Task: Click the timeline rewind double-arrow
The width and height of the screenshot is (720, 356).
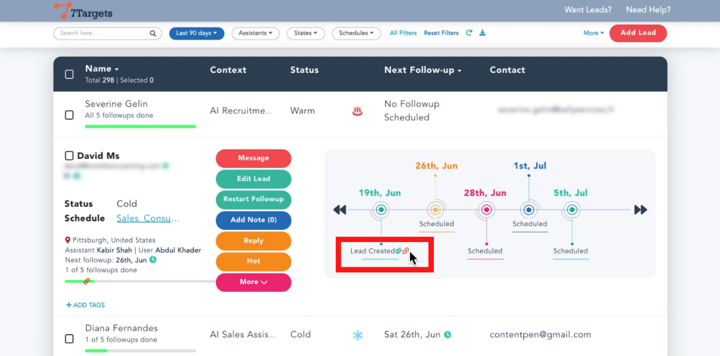Action: tap(340, 210)
